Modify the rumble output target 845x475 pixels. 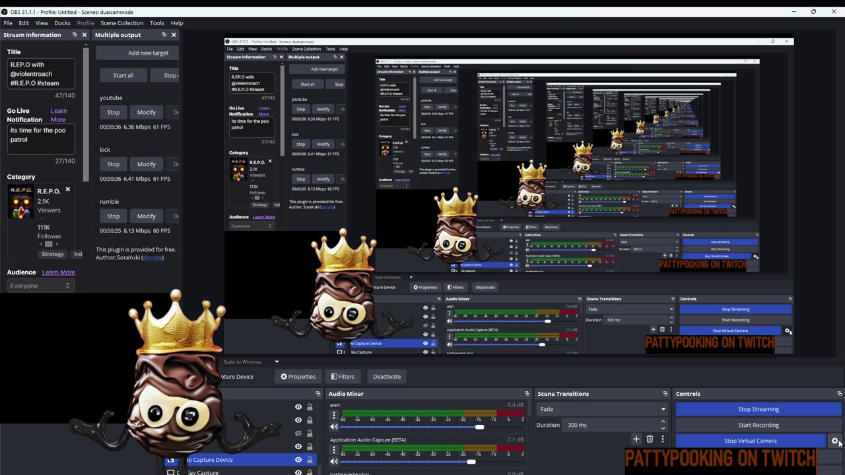[x=147, y=216]
